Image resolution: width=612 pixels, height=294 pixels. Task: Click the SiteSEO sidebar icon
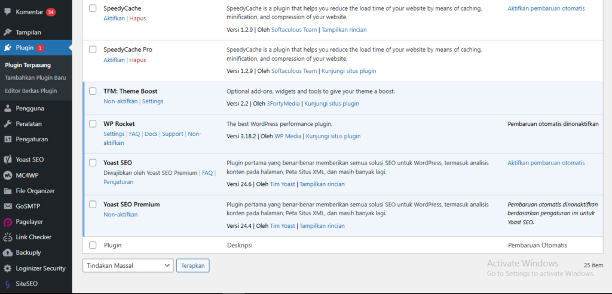[7, 284]
